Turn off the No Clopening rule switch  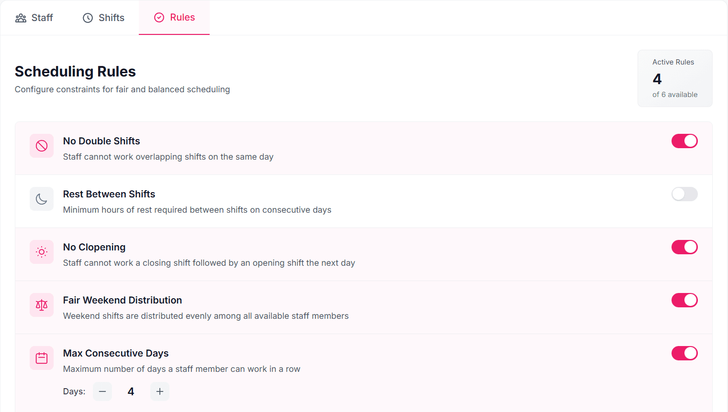(x=684, y=247)
